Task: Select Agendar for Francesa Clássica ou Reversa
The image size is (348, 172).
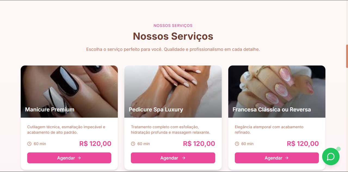Action: click(x=277, y=158)
